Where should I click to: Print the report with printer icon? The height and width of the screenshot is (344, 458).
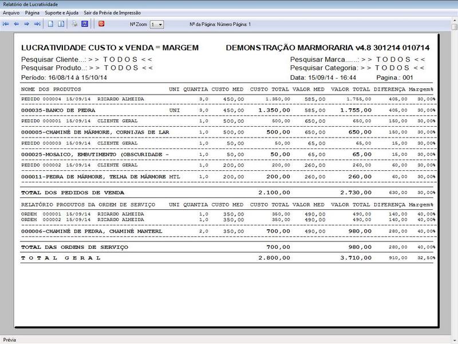pos(74,24)
